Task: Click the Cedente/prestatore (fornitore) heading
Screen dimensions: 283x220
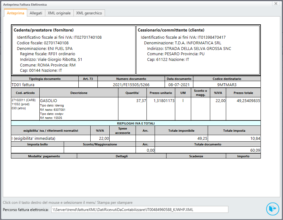Action: coord(44,30)
